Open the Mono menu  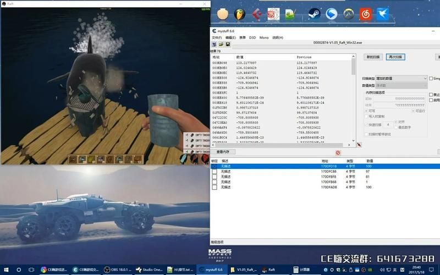[x=264, y=37]
